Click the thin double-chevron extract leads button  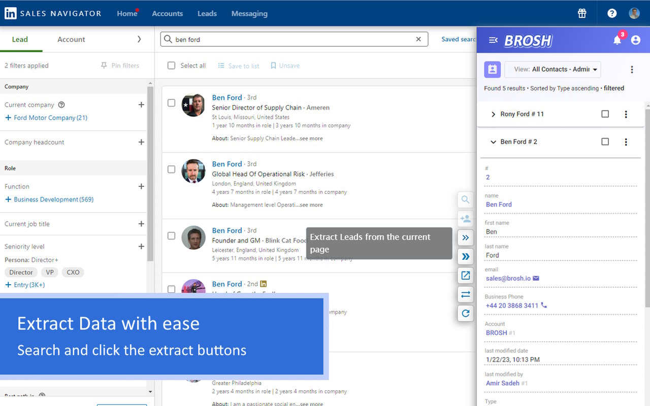tap(465, 238)
